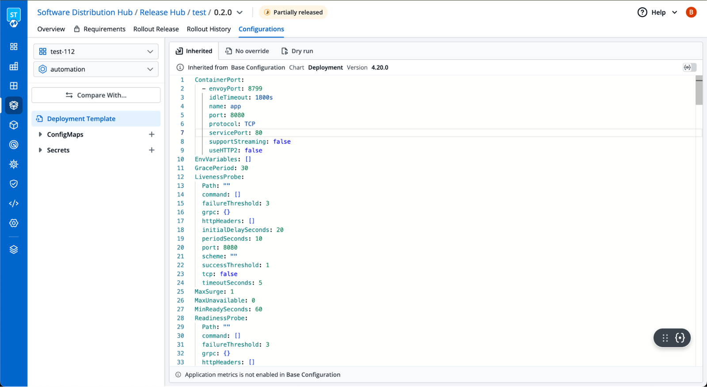Open the sun-shaped gear icon in sidebar

(14, 164)
